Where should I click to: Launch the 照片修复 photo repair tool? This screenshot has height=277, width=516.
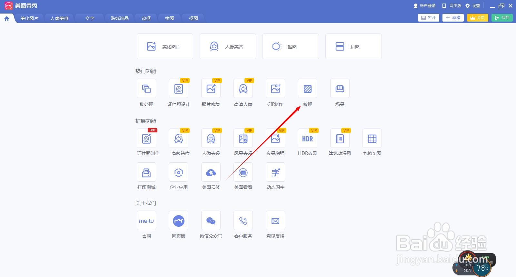211,89
